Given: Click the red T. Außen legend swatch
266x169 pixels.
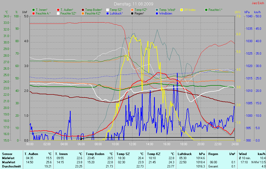Looking at the screenshot, I should tap(58, 10).
